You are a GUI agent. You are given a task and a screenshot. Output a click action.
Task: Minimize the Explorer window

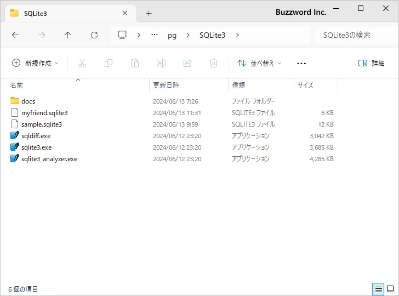(x=336, y=8)
